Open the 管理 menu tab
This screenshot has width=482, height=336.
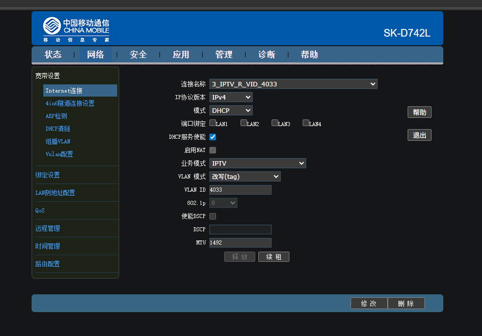224,54
